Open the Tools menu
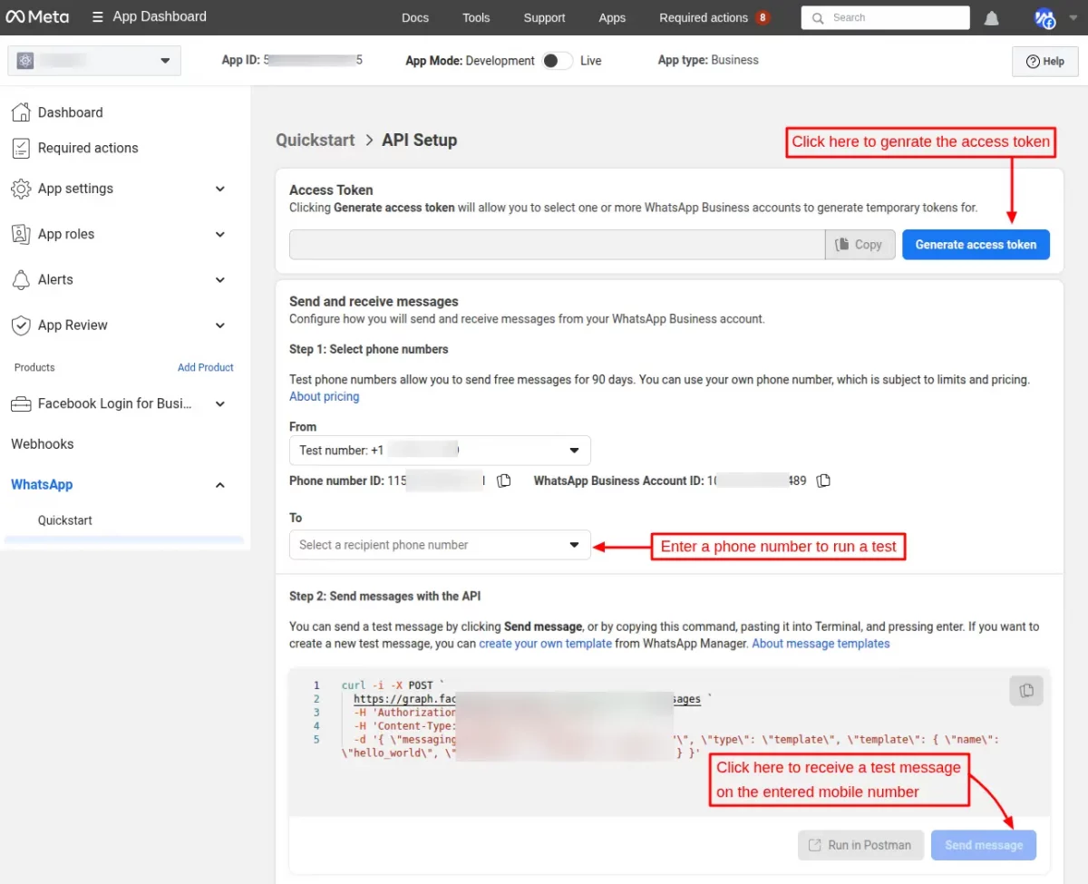Screen dimensions: 1088x884 point(475,17)
